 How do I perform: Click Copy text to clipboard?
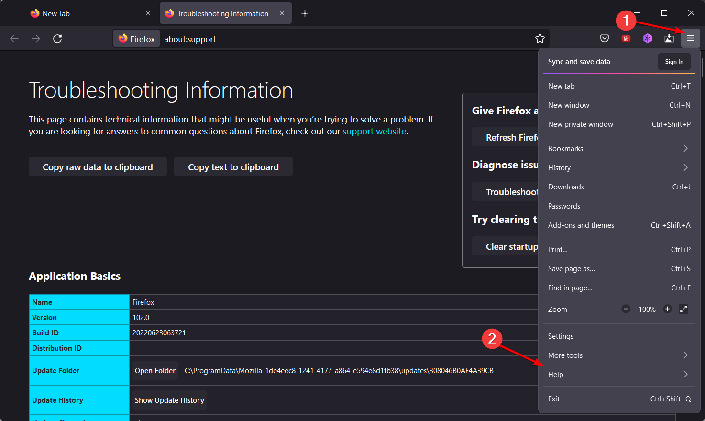click(233, 166)
